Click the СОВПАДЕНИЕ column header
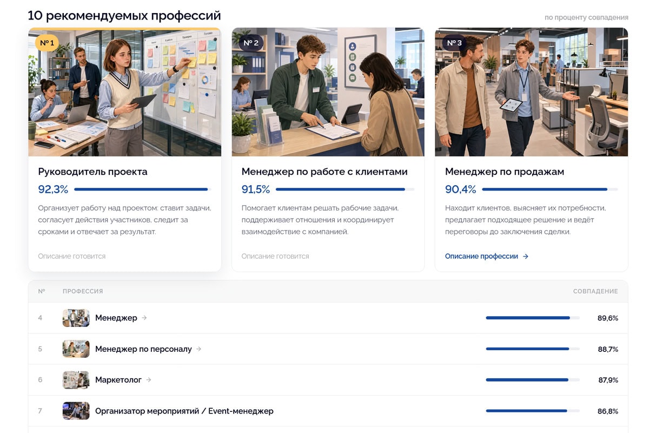This screenshot has width=649, height=433. click(595, 291)
